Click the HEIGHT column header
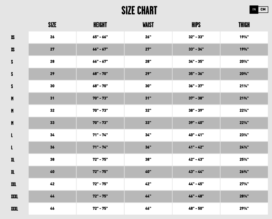The image size is (272, 219). 100,25
